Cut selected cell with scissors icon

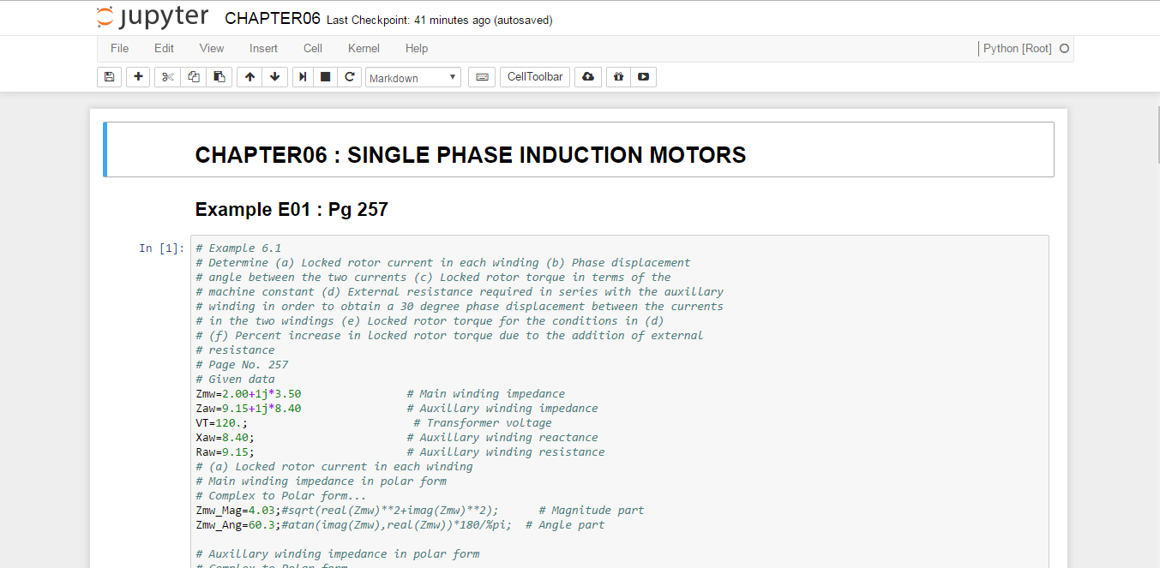coord(168,77)
